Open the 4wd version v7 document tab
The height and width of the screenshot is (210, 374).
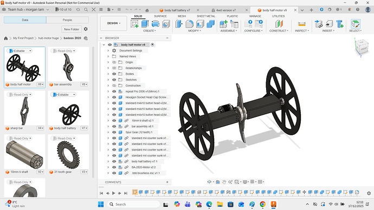click(226, 10)
